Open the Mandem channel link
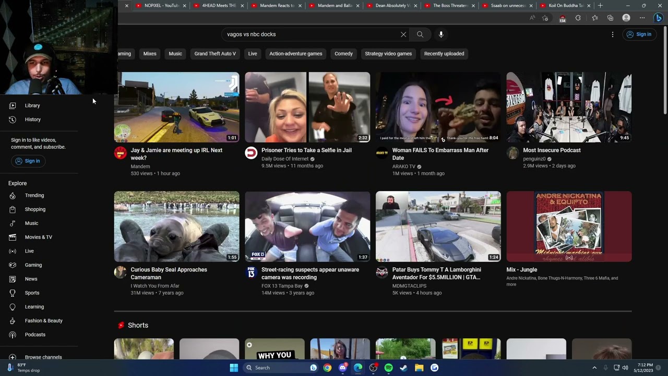Screen dimensions: 668x376 (140, 167)
